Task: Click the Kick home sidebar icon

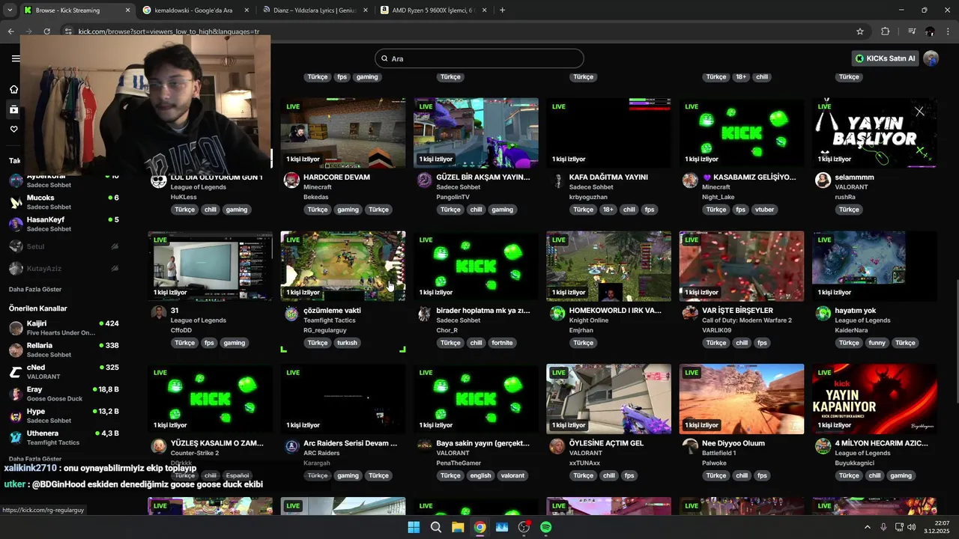Action: tap(13, 89)
